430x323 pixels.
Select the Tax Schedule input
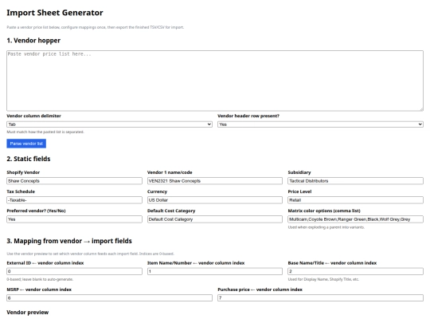pos(74,200)
